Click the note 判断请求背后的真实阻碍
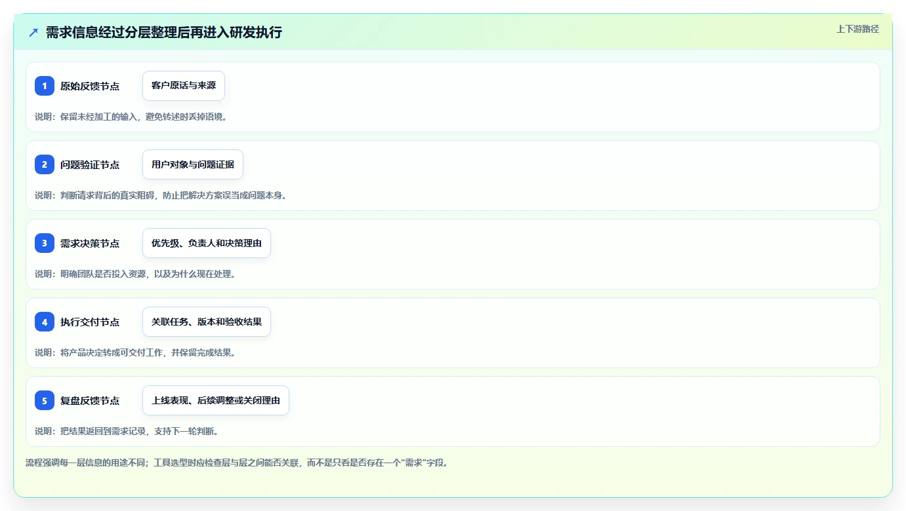This screenshot has width=906, height=511. [x=107, y=195]
